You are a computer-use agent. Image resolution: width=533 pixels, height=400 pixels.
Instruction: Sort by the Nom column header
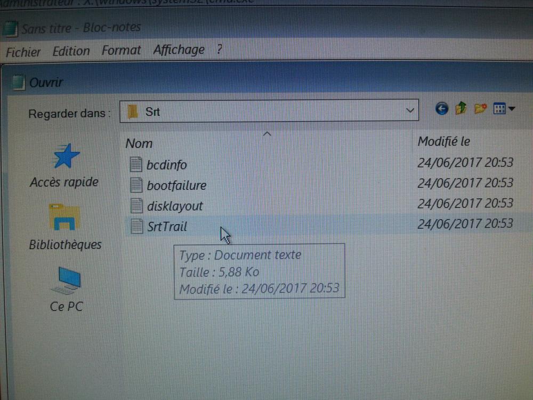click(139, 143)
